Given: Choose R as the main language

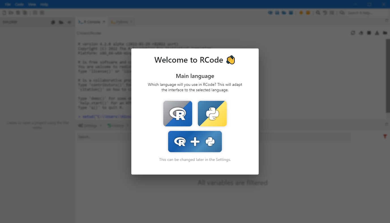Looking at the screenshot, I should (x=178, y=114).
